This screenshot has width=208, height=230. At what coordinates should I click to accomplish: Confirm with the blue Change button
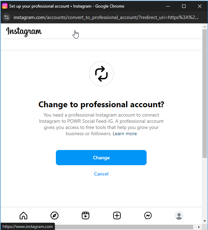coord(101,158)
